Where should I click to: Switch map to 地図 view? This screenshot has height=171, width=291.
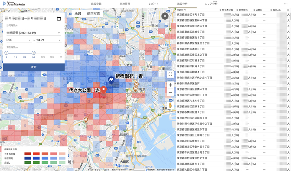pos(78,13)
